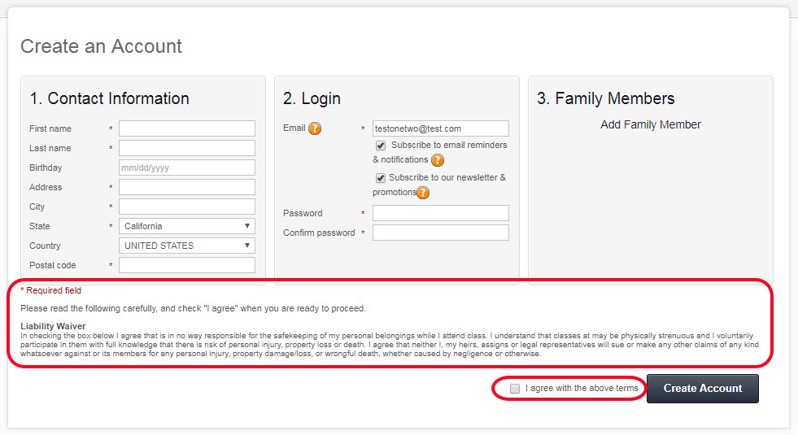Viewport: 798px width, 435px height.
Task: Click the Confirm password field
Action: click(440, 233)
